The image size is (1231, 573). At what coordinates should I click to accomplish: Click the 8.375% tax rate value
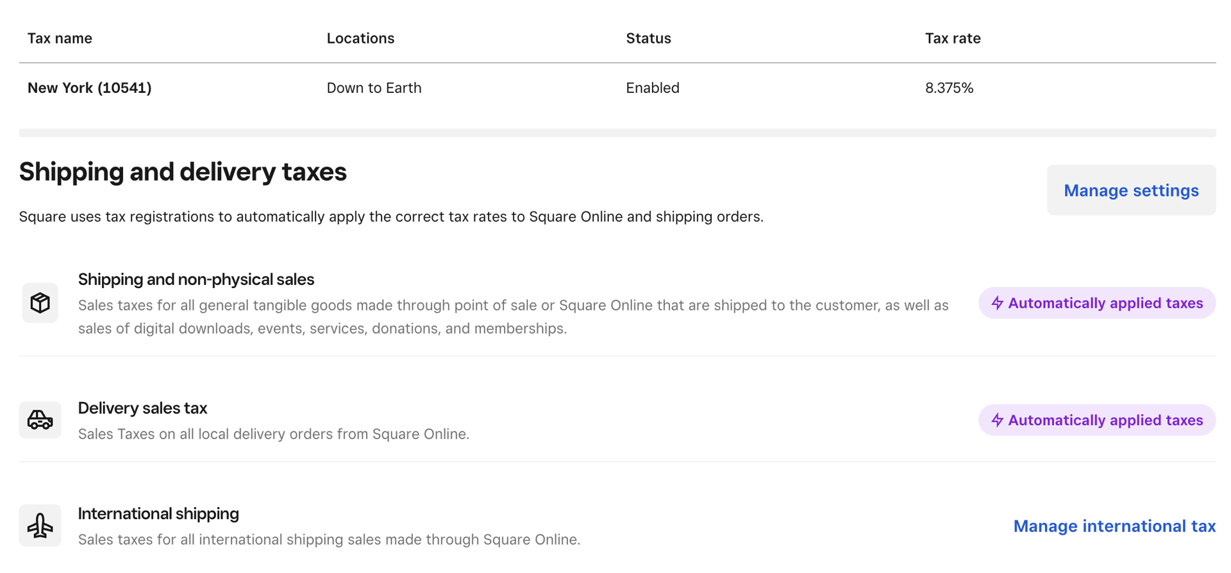tap(949, 88)
